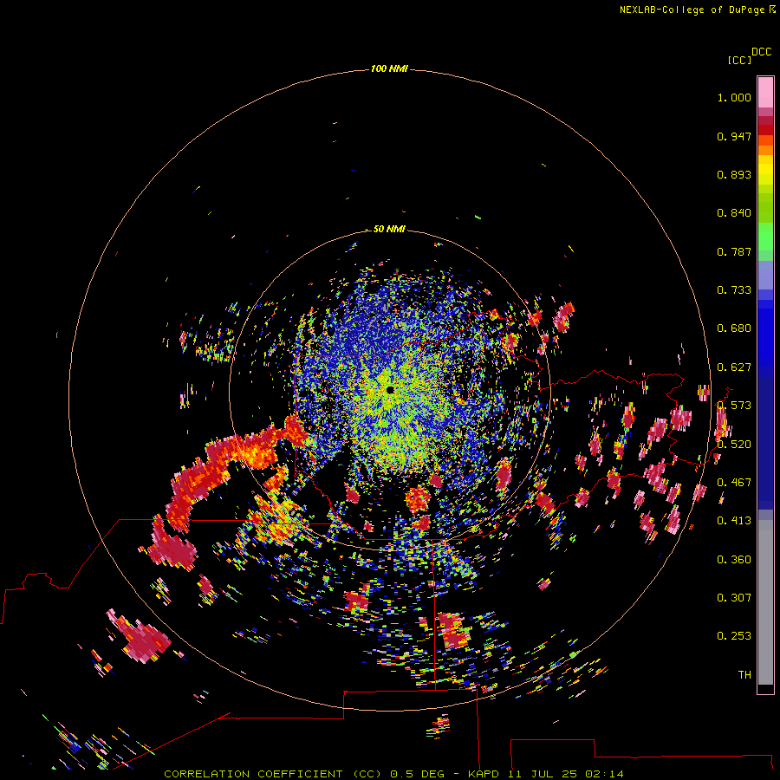Click the 0.413 scale value

point(734,521)
